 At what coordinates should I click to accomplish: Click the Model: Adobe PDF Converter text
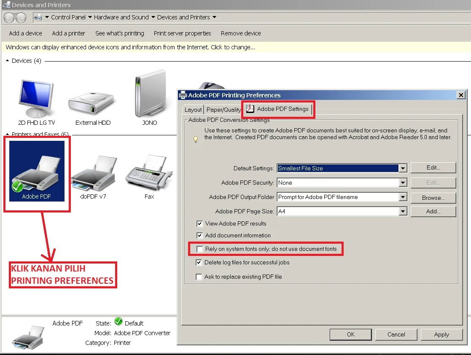132,333
